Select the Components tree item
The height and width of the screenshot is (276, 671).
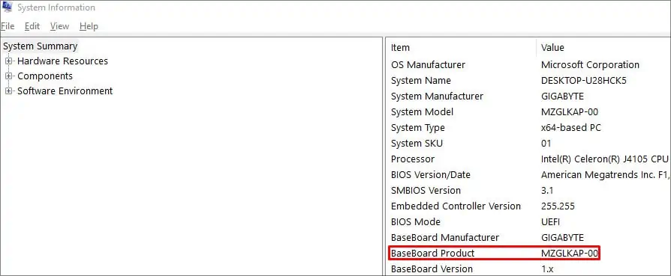(x=45, y=76)
